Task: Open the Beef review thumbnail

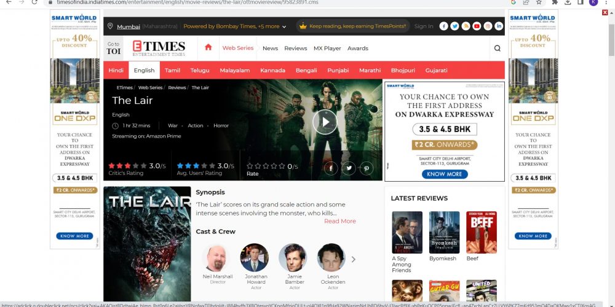Action: pyautogui.click(x=482, y=232)
